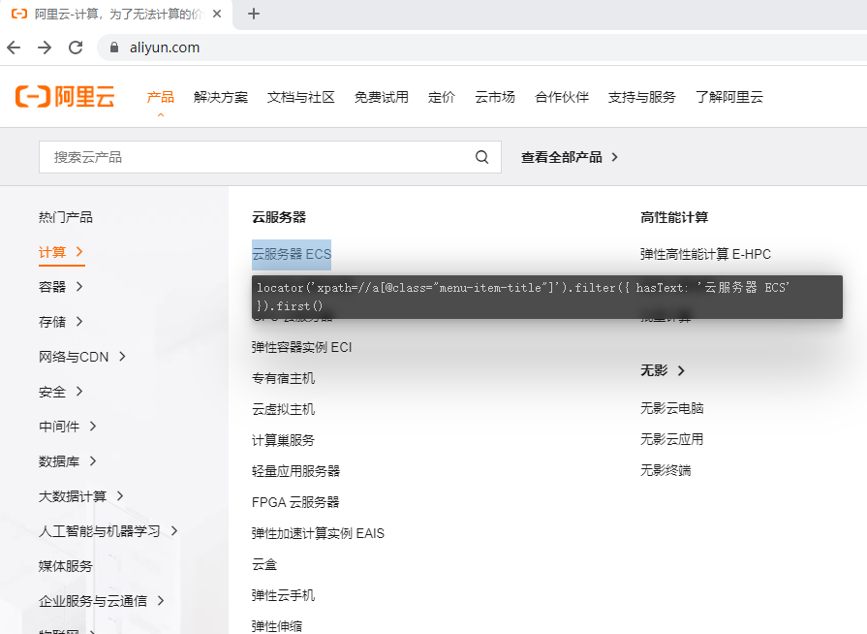Image resolution: width=867 pixels, height=634 pixels.
Task: Open 弹性高性能计算 E-HPC link
Action: 705,255
